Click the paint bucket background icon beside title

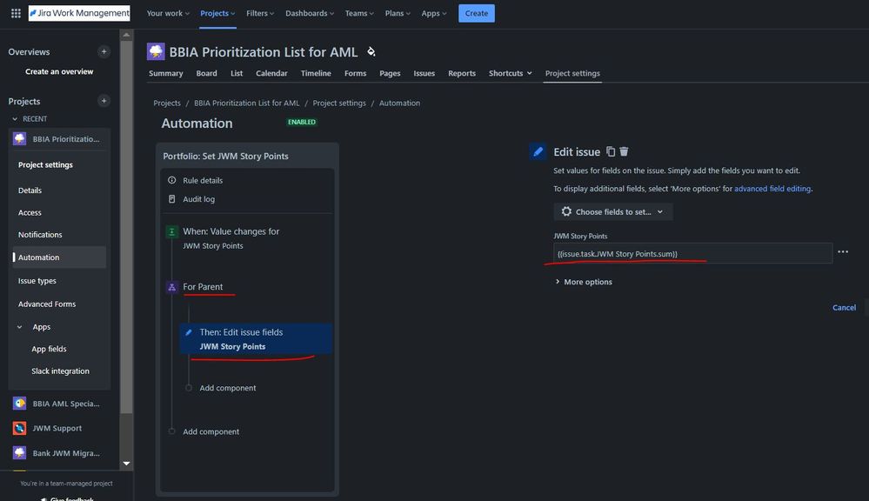coord(371,51)
